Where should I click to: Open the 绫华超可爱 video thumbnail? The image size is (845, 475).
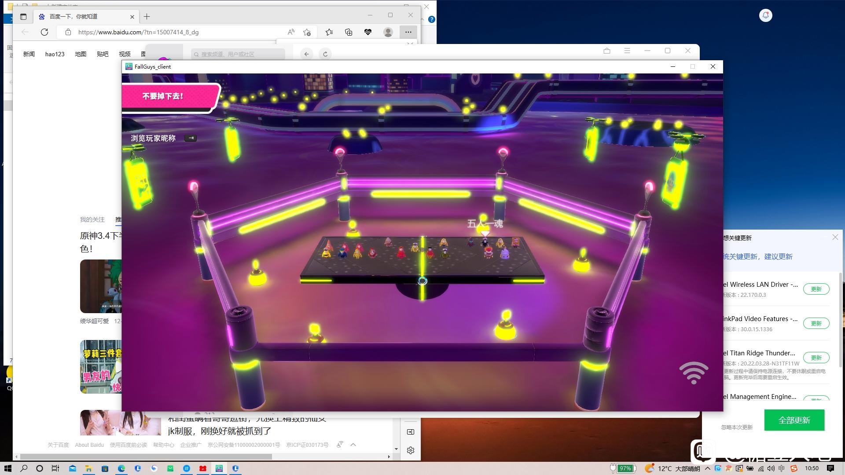(x=101, y=286)
